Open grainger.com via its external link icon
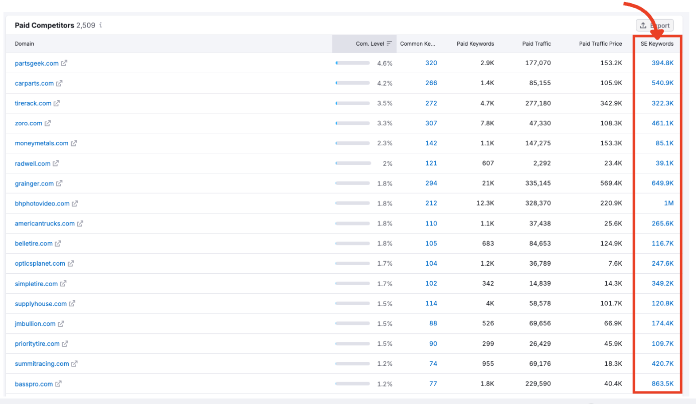This screenshot has width=696, height=404. click(x=59, y=183)
